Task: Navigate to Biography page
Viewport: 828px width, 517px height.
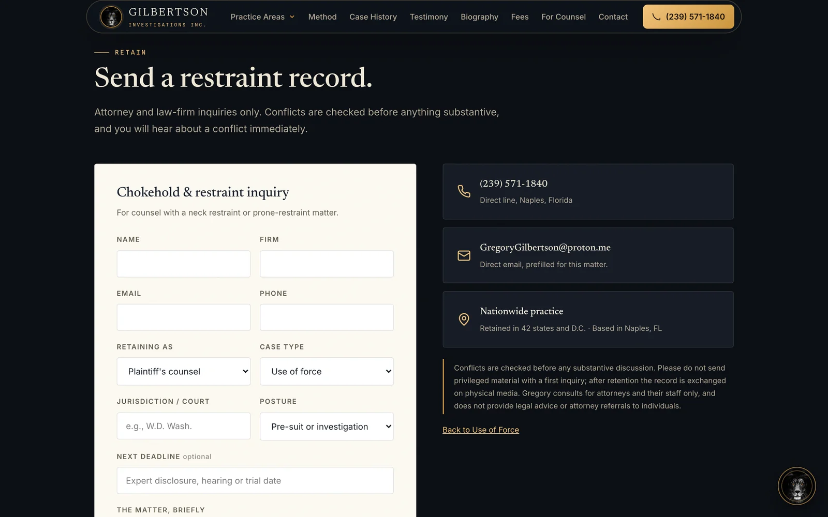Action: (479, 17)
